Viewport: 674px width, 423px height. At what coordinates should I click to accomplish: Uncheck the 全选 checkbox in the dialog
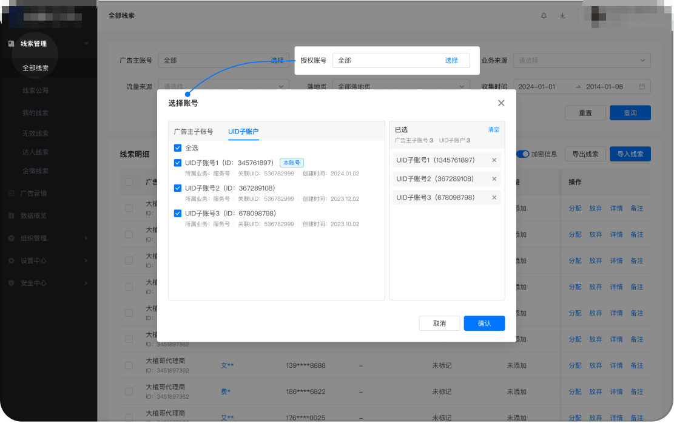pyautogui.click(x=178, y=148)
